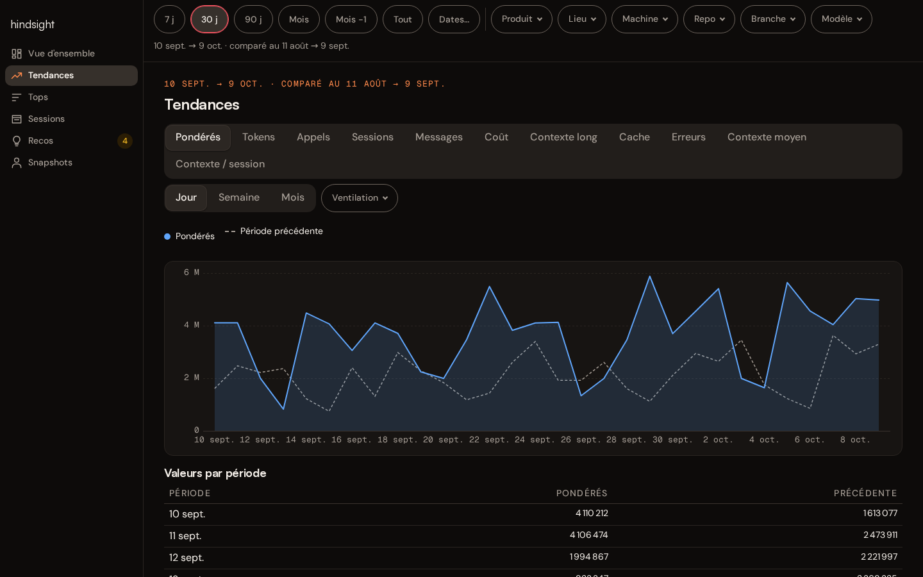This screenshot has width=923, height=577.
Task: Switch to the Pondérés metric tab
Action: 198,137
